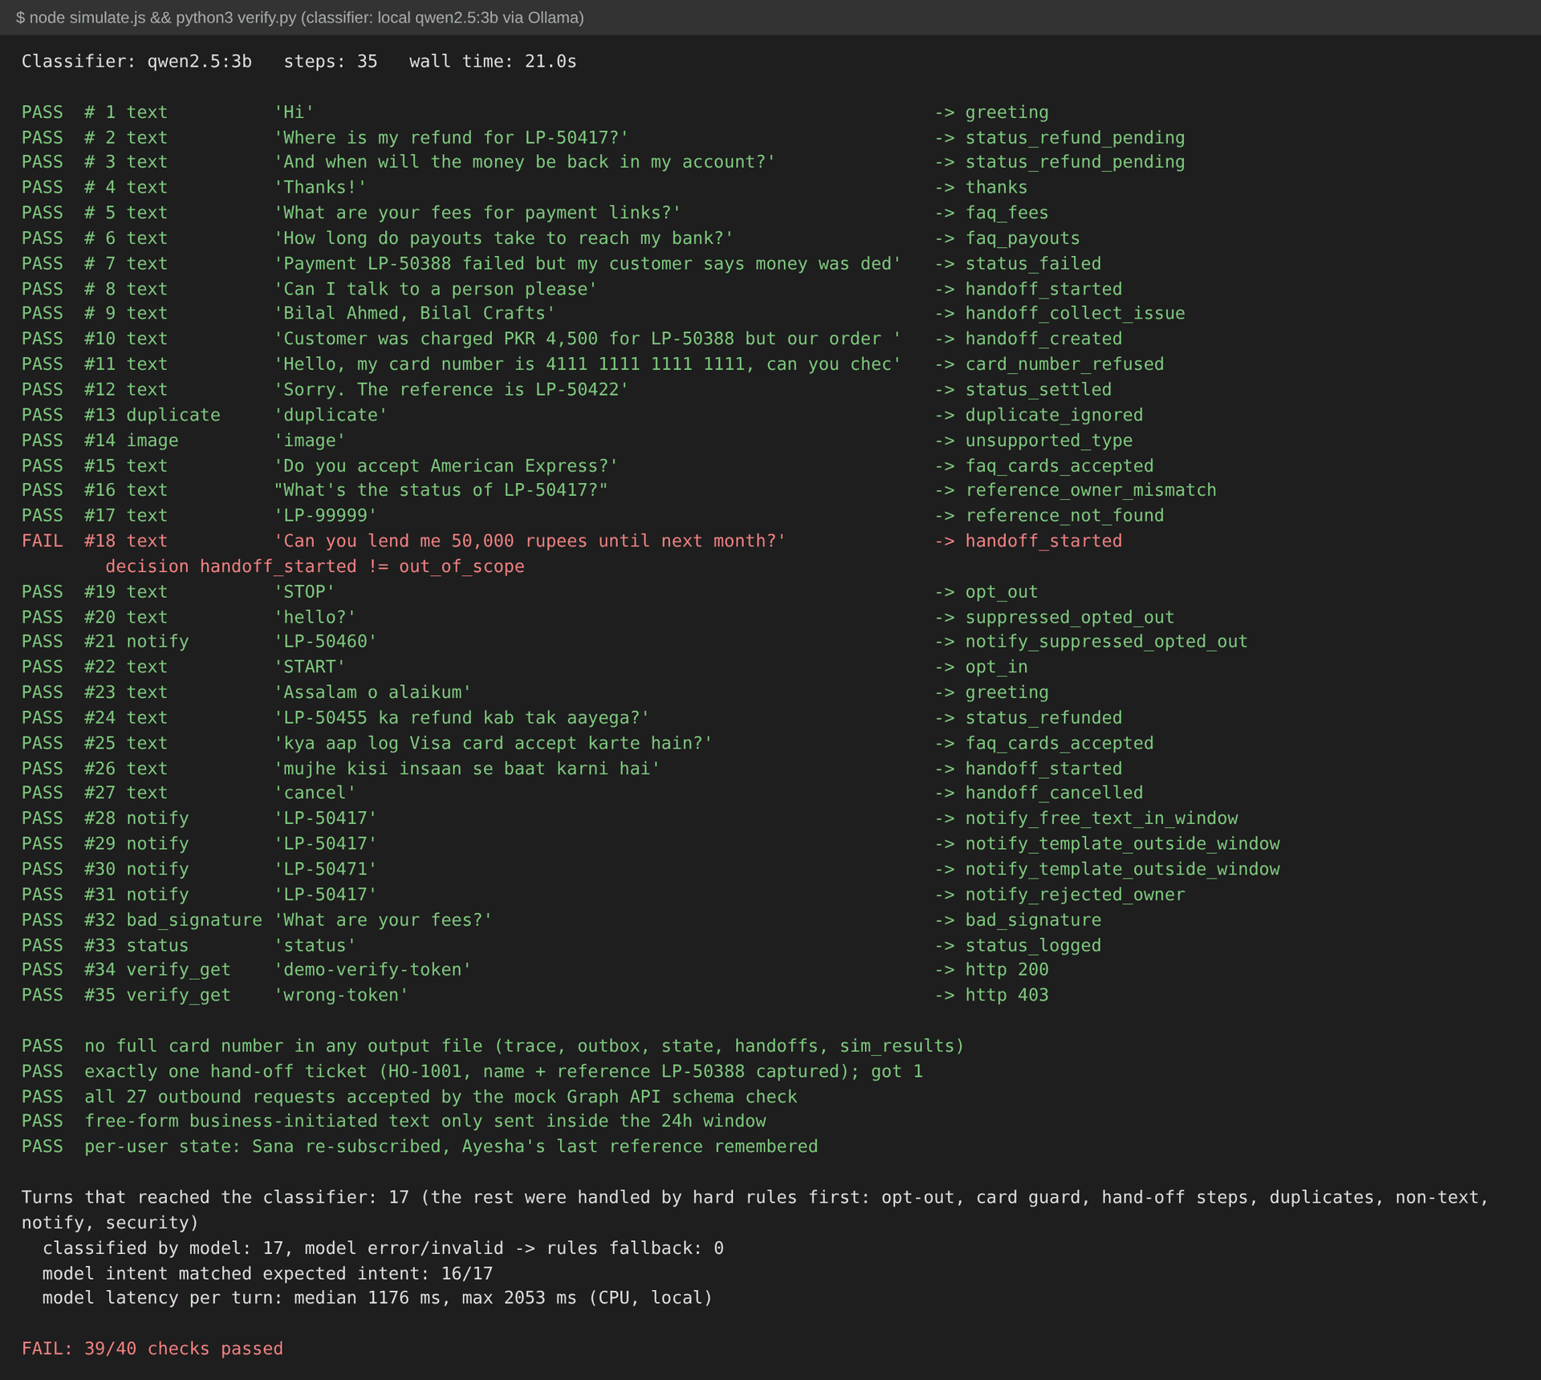This screenshot has width=1541, height=1380.
Task: Click the 'model intent matched expected intent: 16/17' line
Action: [267, 1273]
